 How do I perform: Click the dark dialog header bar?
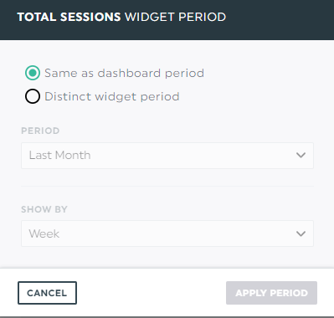tap(167, 20)
